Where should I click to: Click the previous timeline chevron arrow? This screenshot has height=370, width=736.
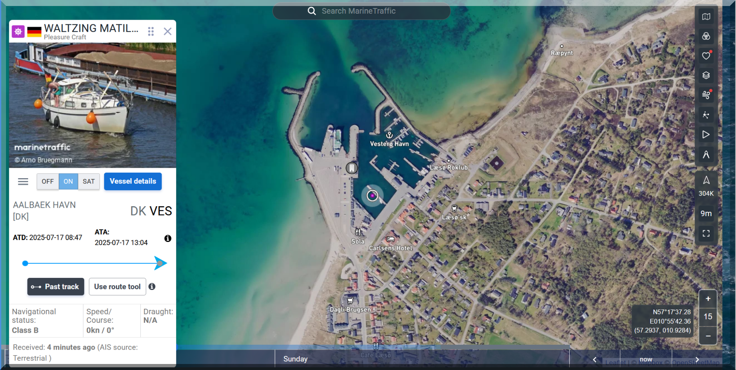pos(595,359)
